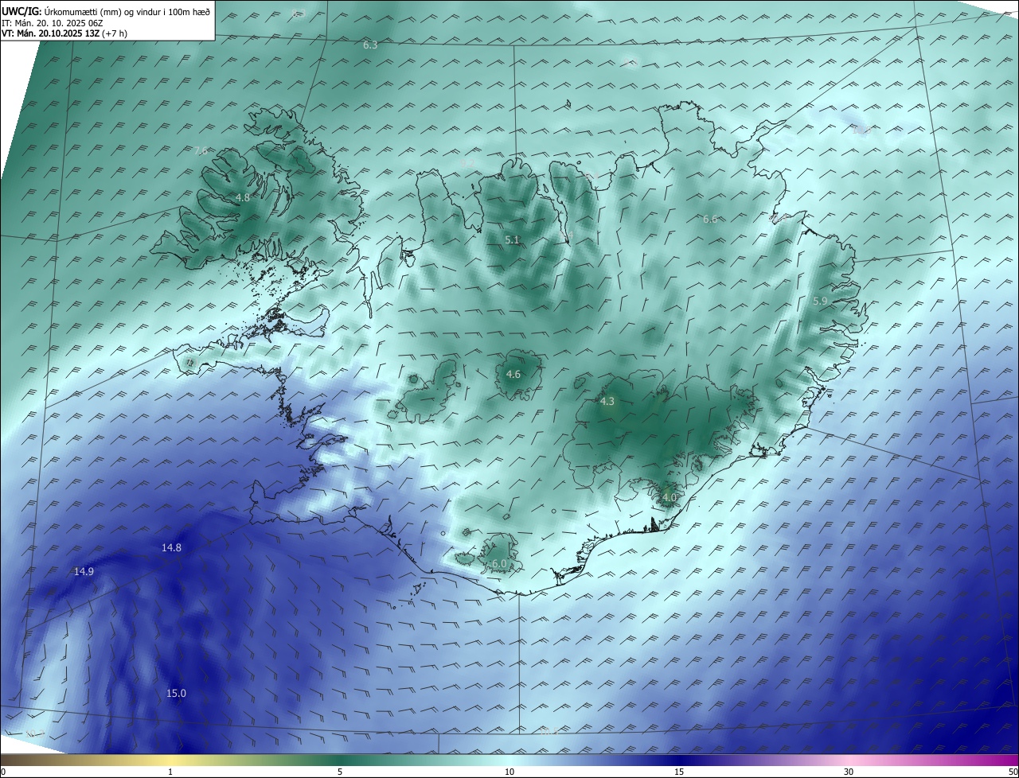Viewport: 1019px width, 778px height.
Task: Click the "VT: Mán. 20.10.2025 13Z (+7 h)" line
Action: [x=64, y=33]
